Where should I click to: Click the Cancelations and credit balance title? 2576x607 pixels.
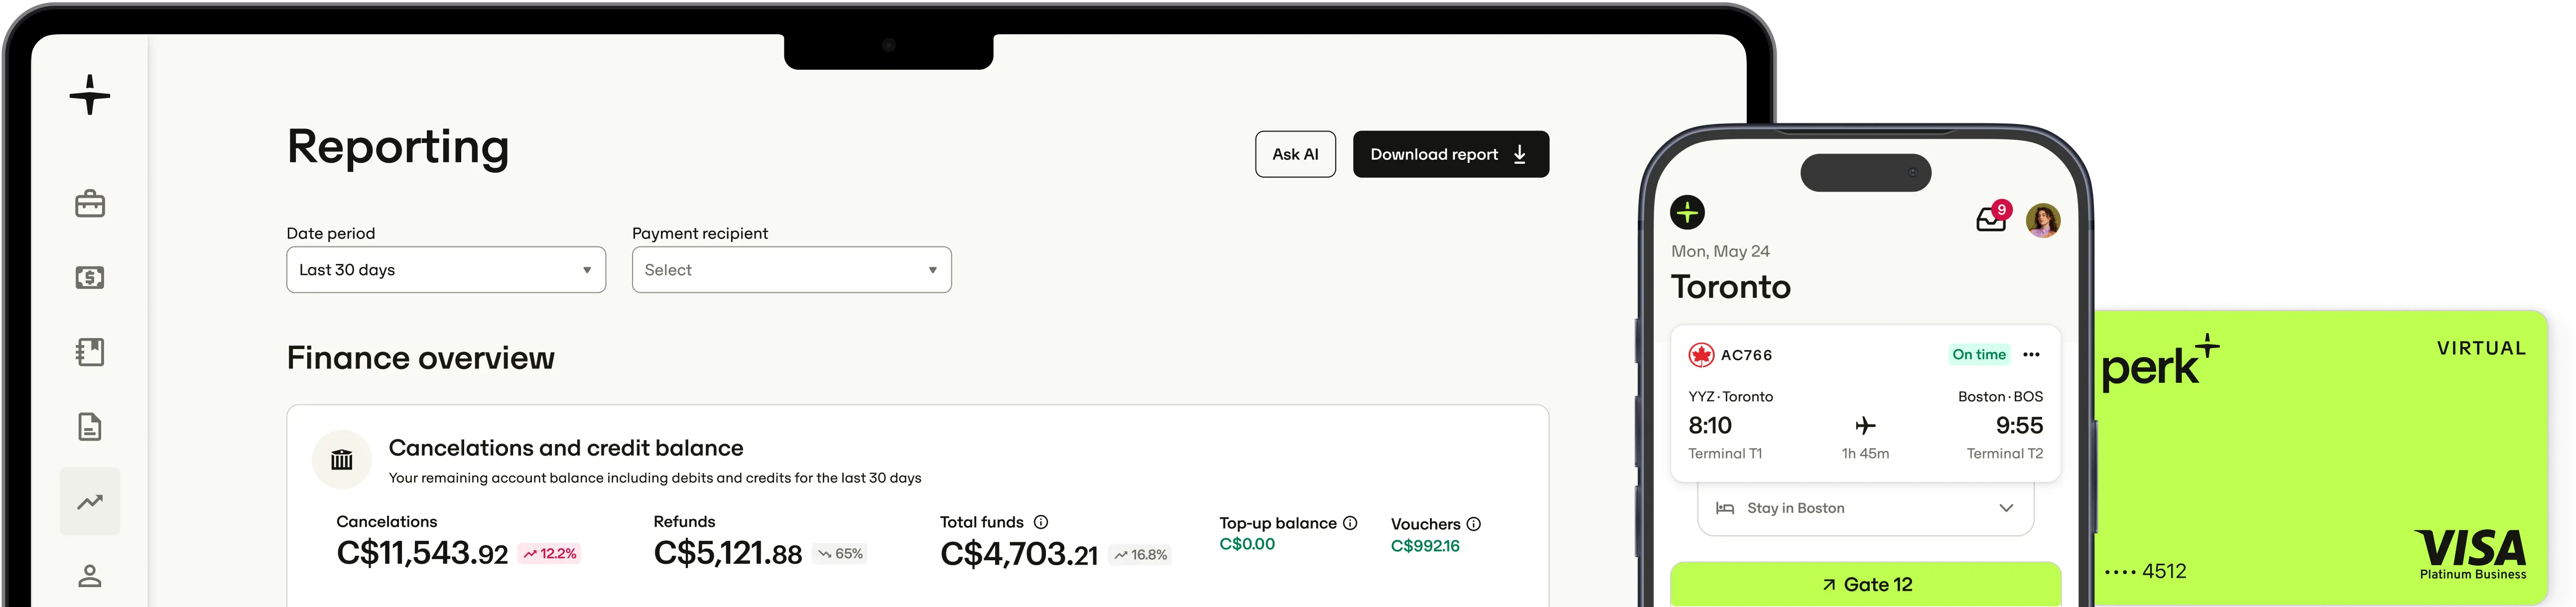pos(566,448)
